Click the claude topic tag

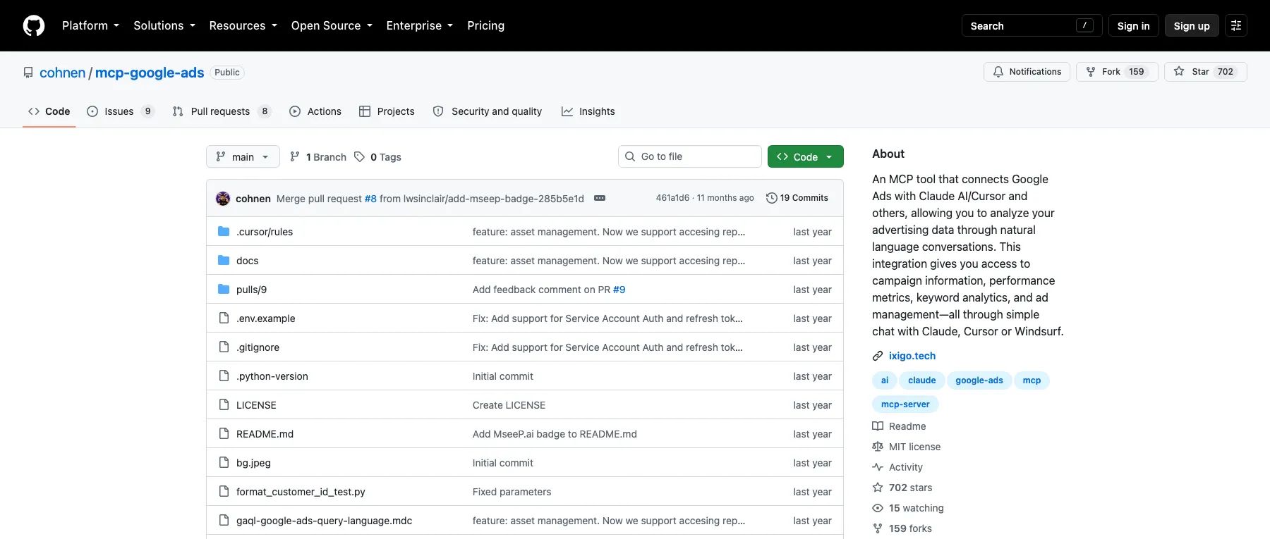point(921,380)
